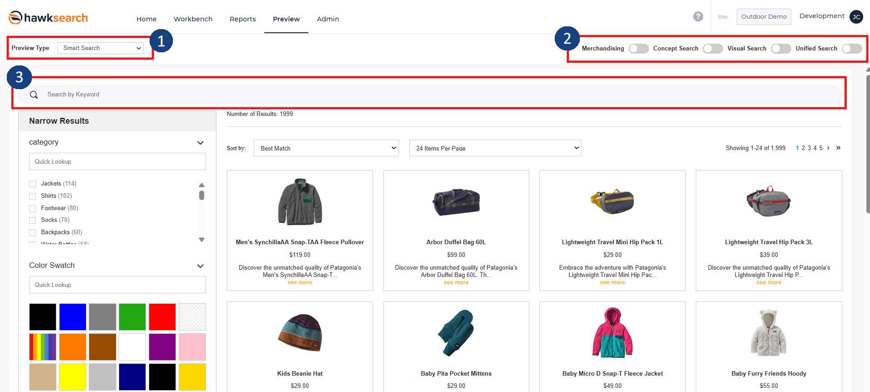The height and width of the screenshot is (392, 870).
Task: Enable Unified Search toggle
Action: (x=852, y=49)
